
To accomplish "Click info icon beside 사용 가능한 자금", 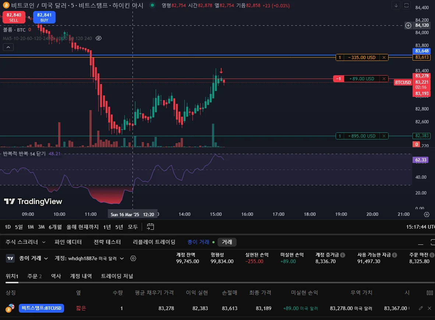I will (x=395, y=255).
